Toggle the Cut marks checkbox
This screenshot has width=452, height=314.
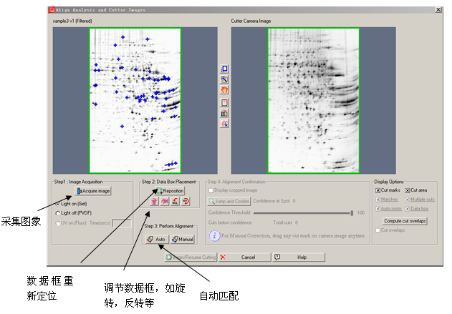click(x=378, y=190)
